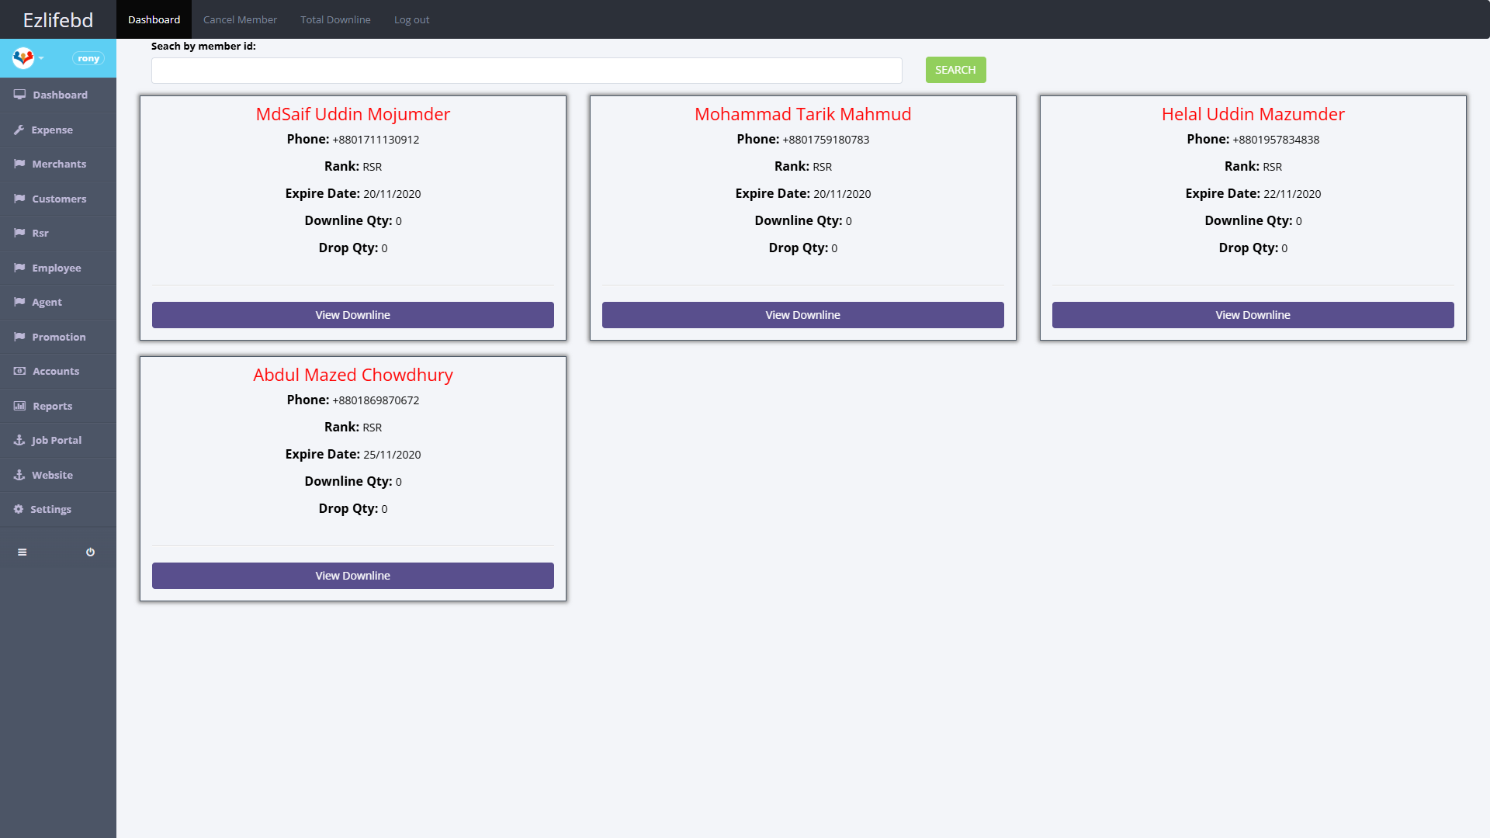
Task: Click the member id search field
Action: click(526, 71)
